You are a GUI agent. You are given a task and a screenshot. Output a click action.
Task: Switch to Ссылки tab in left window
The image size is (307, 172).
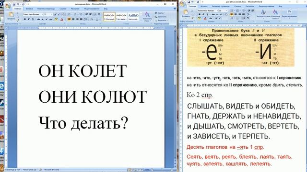[x=63, y=9]
